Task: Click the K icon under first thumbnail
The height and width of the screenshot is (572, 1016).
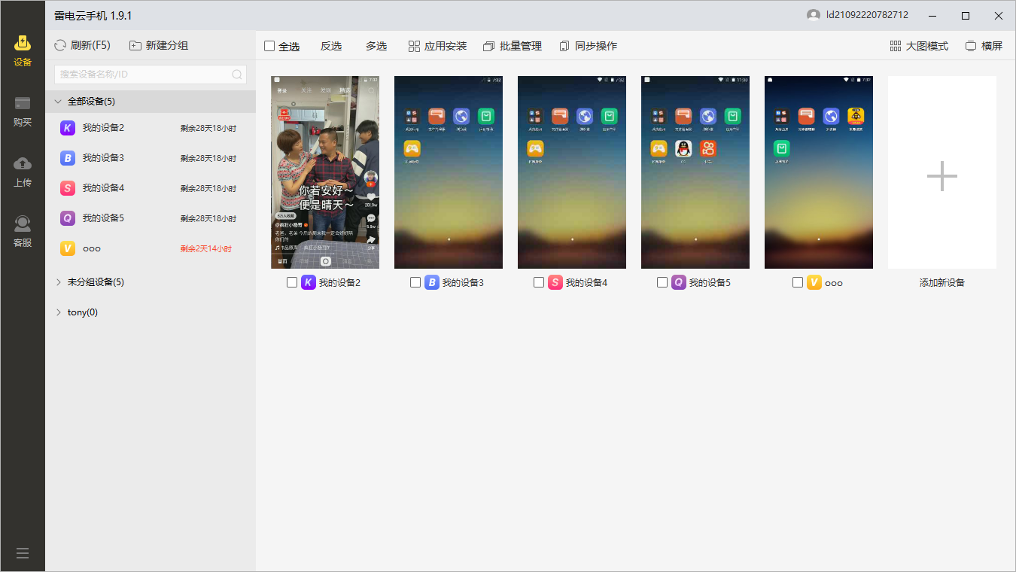Action: [x=309, y=282]
